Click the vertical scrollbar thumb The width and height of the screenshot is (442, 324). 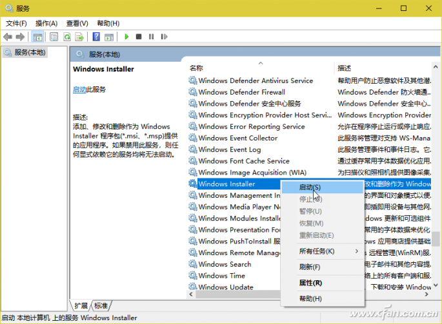click(x=436, y=239)
